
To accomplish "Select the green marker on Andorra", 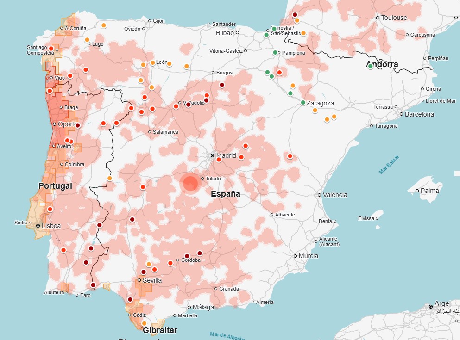I will click(370, 67).
